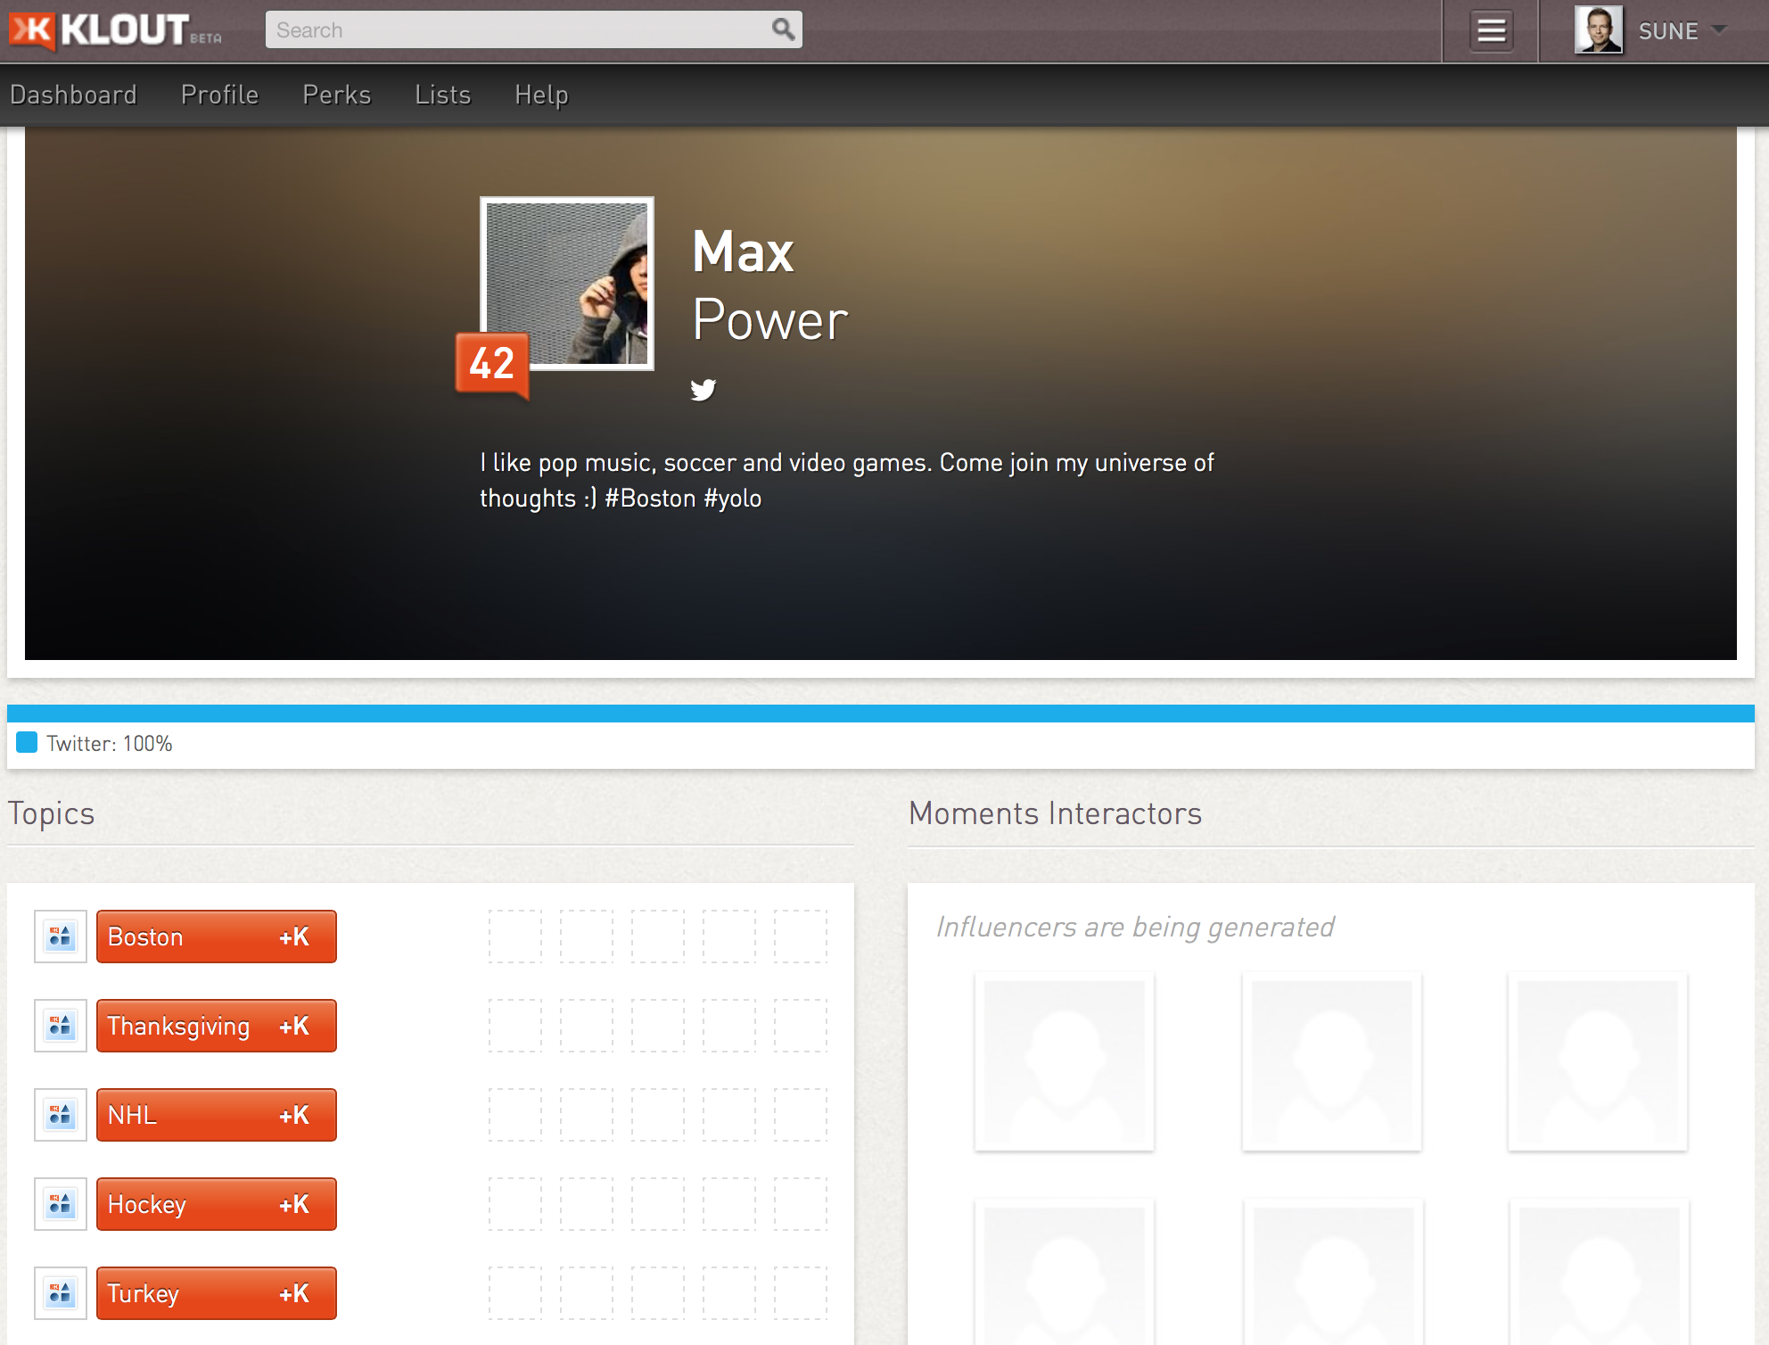
Task: Go to the Perks menu item
Action: coord(336,95)
